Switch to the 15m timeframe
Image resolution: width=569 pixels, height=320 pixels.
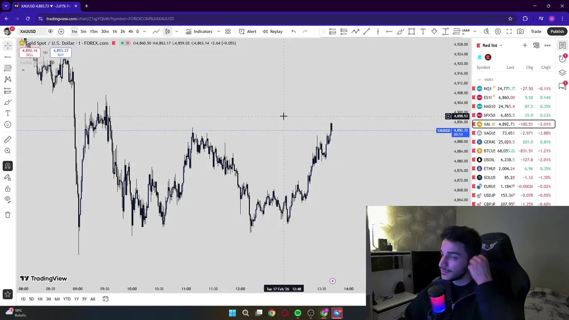coord(94,32)
